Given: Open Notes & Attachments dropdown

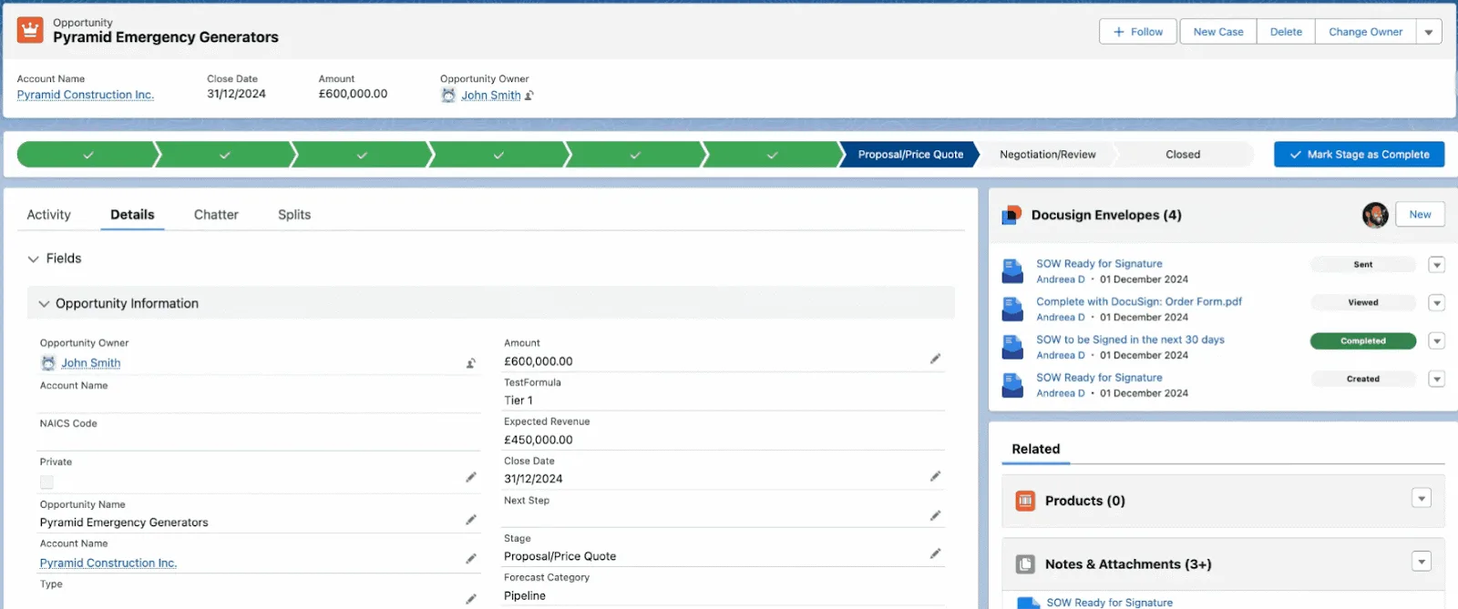Looking at the screenshot, I should 1422,562.
